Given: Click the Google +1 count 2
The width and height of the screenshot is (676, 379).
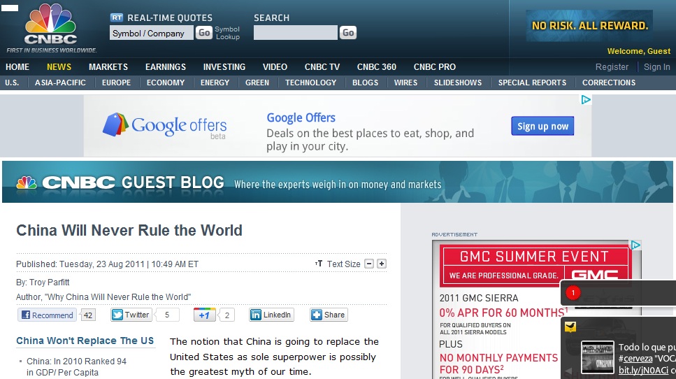Looking at the screenshot, I should [x=226, y=315].
